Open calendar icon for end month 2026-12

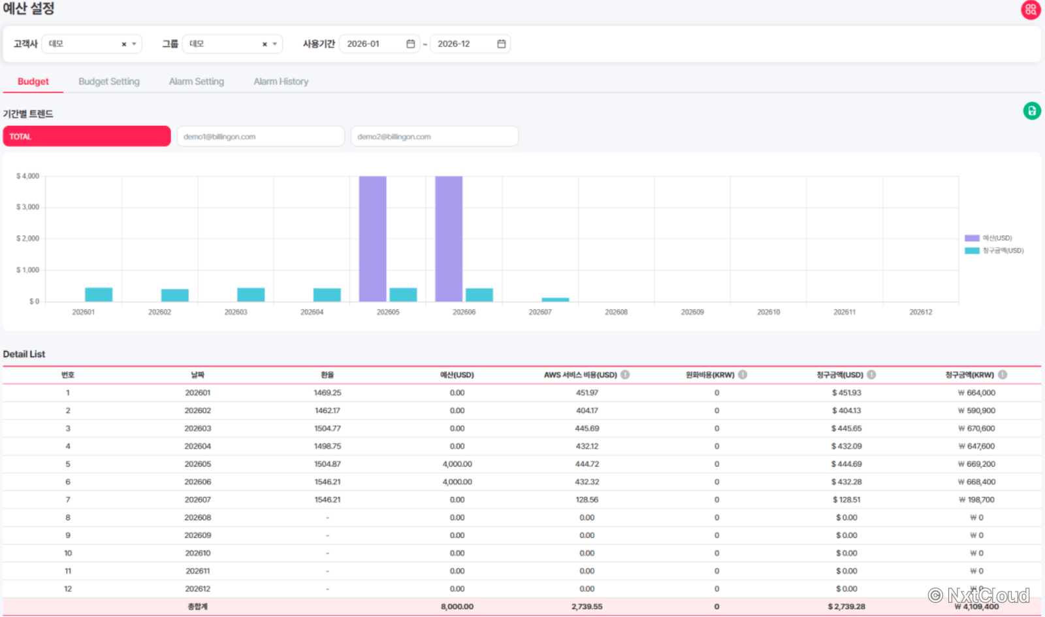[x=502, y=44]
